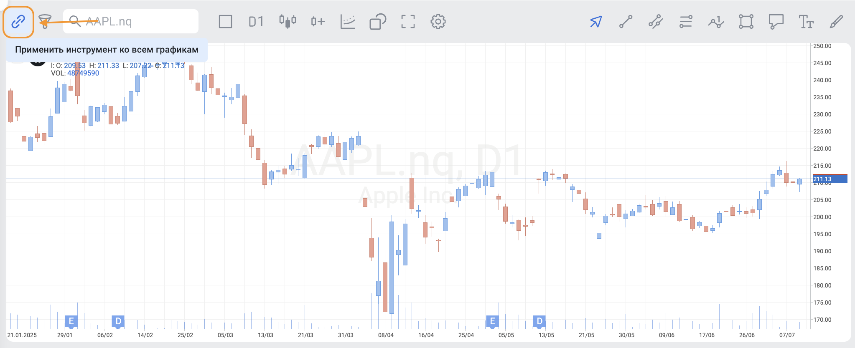
Task: Open indicators via the chart-curve icon
Action: point(348,21)
